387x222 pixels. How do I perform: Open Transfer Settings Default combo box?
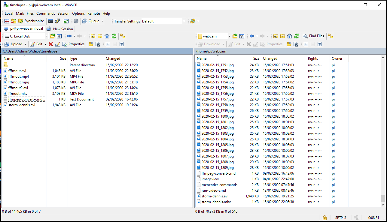click(163, 21)
